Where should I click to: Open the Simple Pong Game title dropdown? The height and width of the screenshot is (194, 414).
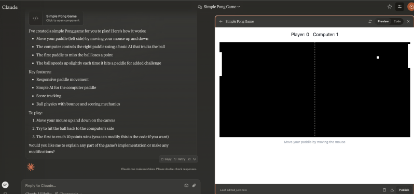tap(222, 7)
